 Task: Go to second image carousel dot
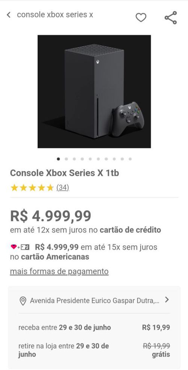pos(66,159)
